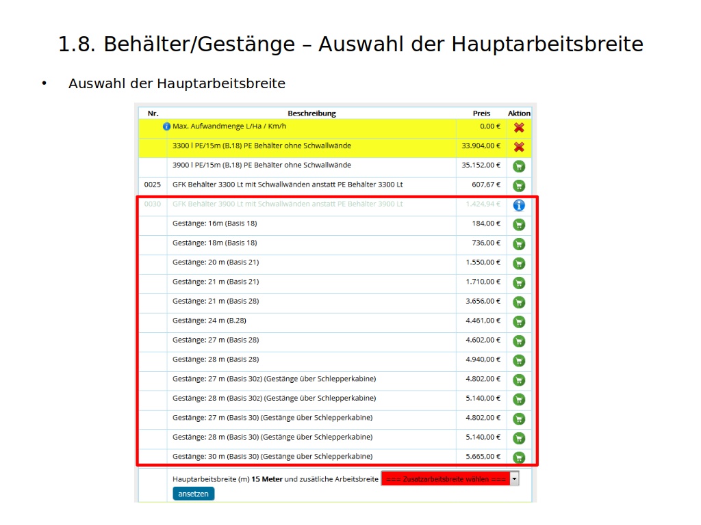Click cart icon for GFK Behälter 3300 Lt
The image size is (701, 525).
point(519,185)
